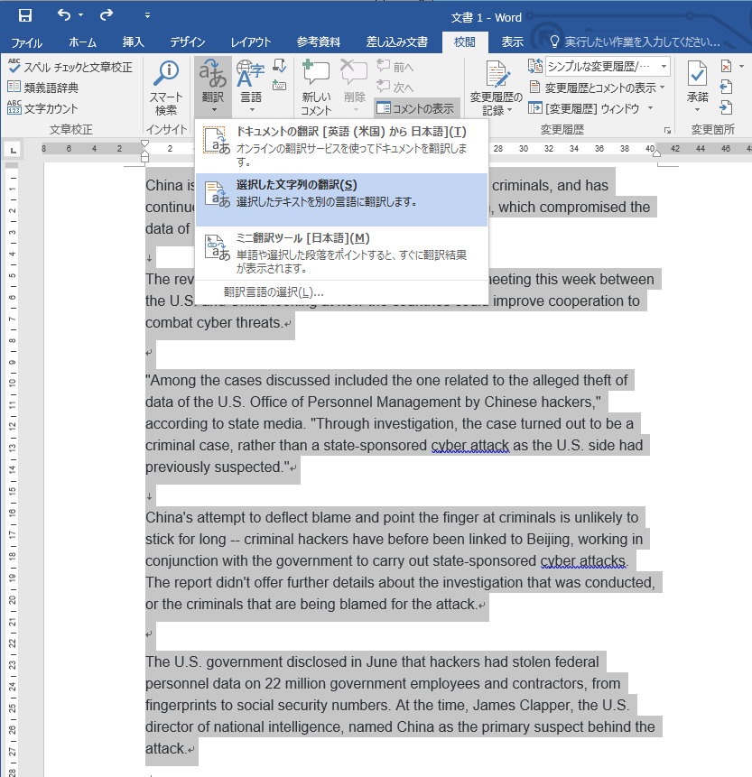Click the word "previously suspected" in document
This screenshot has width=752, height=777.
(214, 467)
